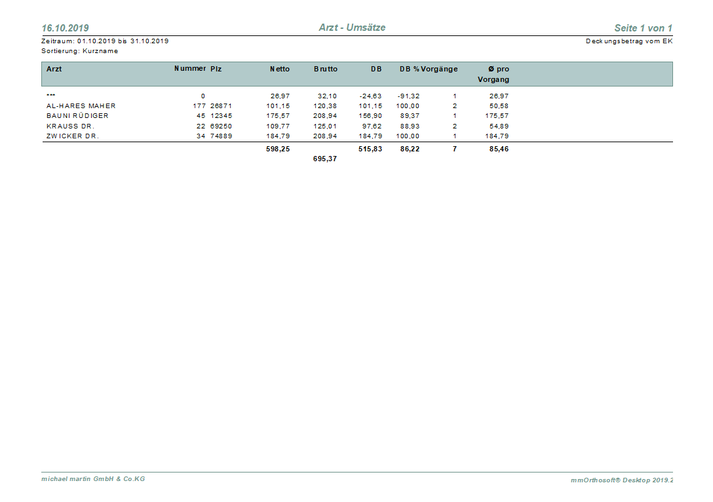The image size is (713, 502).
Task: Select the "Brutto" column header
Action: pos(326,69)
